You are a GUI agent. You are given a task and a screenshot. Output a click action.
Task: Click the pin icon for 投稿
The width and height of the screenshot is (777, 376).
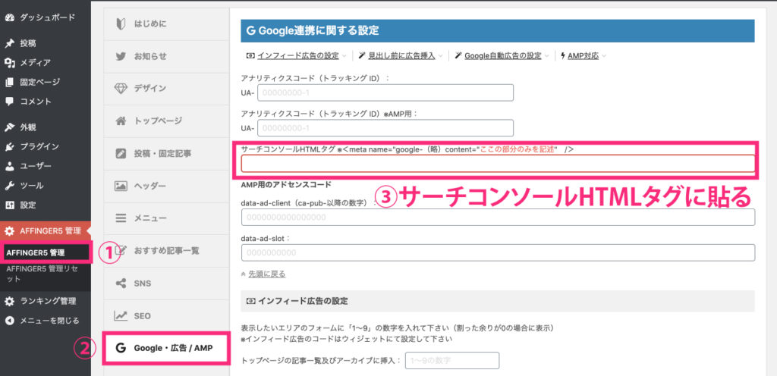tap(9, 43)
